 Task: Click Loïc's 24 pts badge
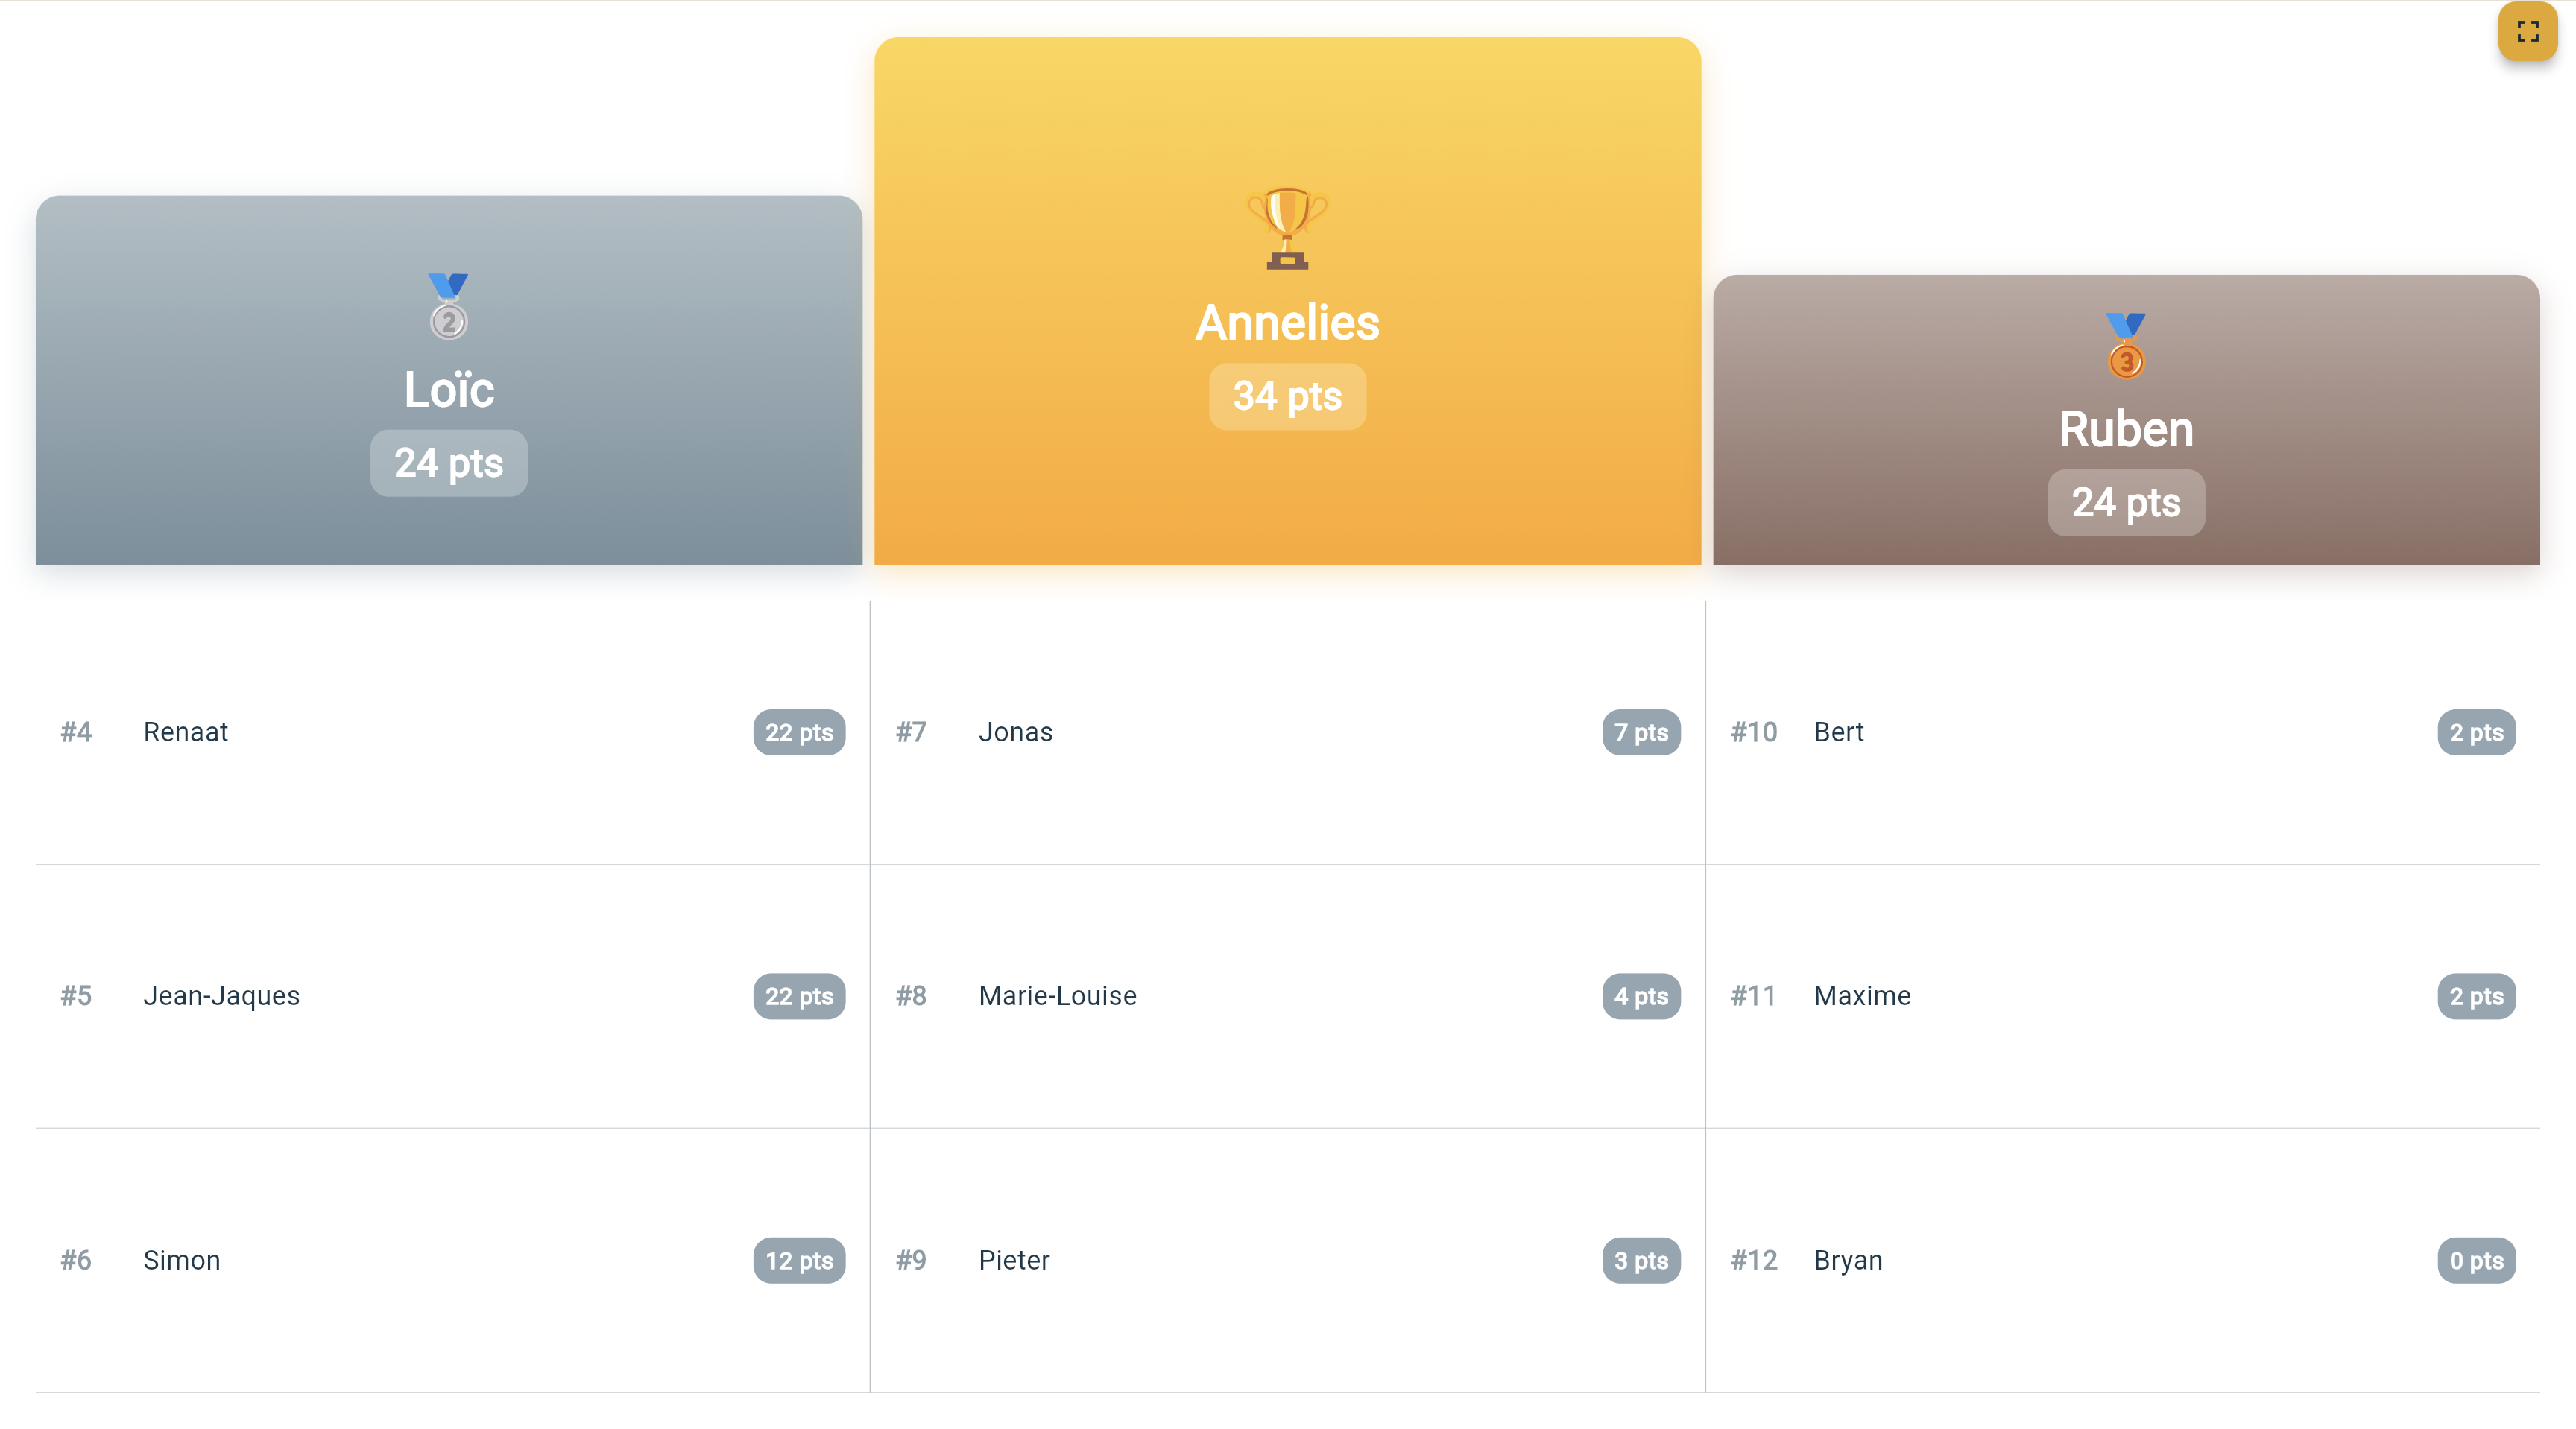click(x=449, y=463)
